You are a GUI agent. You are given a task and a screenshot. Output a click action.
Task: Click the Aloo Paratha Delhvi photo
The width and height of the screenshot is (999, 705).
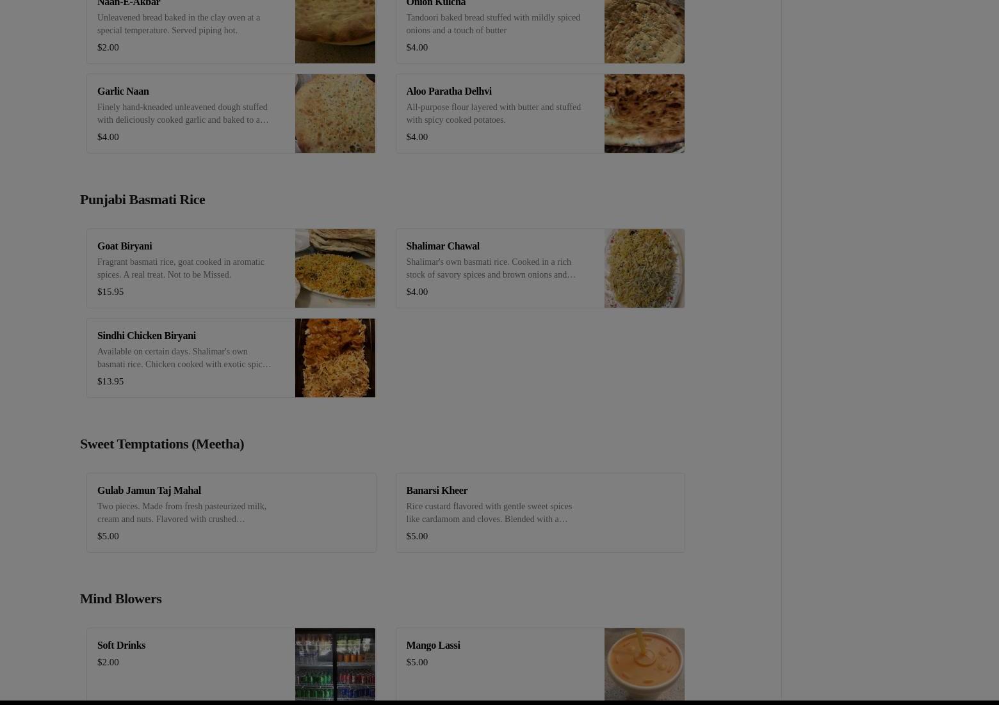click(x=644, y=113)
